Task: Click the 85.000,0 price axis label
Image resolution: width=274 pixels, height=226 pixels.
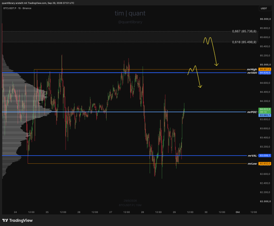Action: (265, 65)
